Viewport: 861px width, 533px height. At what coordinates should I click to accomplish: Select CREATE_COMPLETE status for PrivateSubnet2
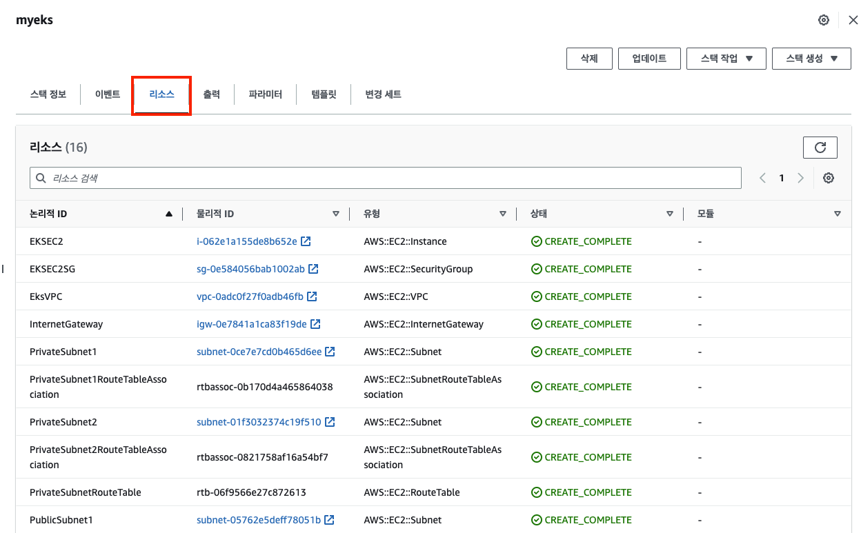click(588, 422)
